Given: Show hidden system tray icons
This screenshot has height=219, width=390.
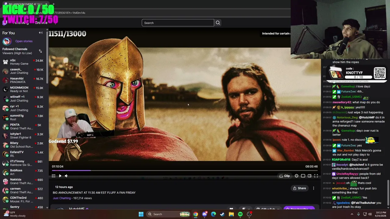Looking at the screenshot, I should click(x=352, y=214).
